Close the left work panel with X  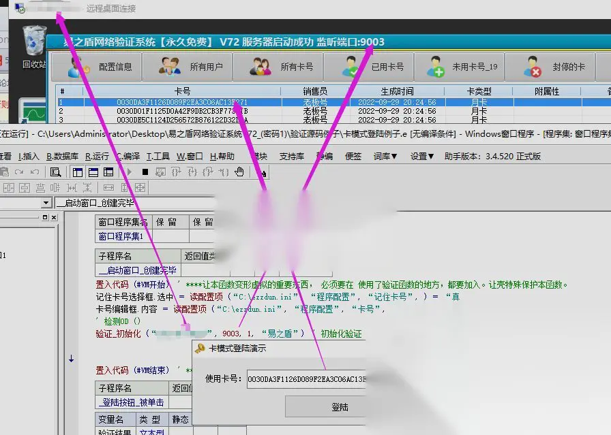[x=54, y=218]
